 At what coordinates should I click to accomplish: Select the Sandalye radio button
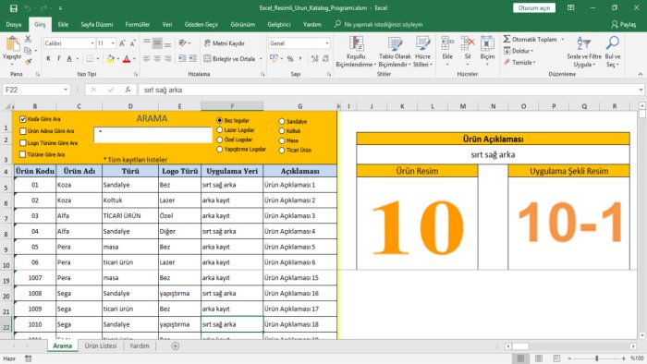[281, 122]
